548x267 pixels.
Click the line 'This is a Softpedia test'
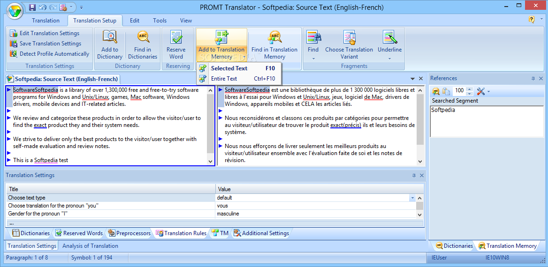click(40, 160)
